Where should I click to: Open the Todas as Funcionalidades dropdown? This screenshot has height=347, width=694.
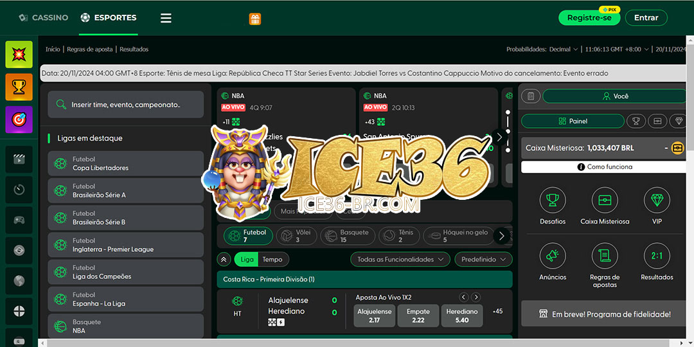[400, 260]
